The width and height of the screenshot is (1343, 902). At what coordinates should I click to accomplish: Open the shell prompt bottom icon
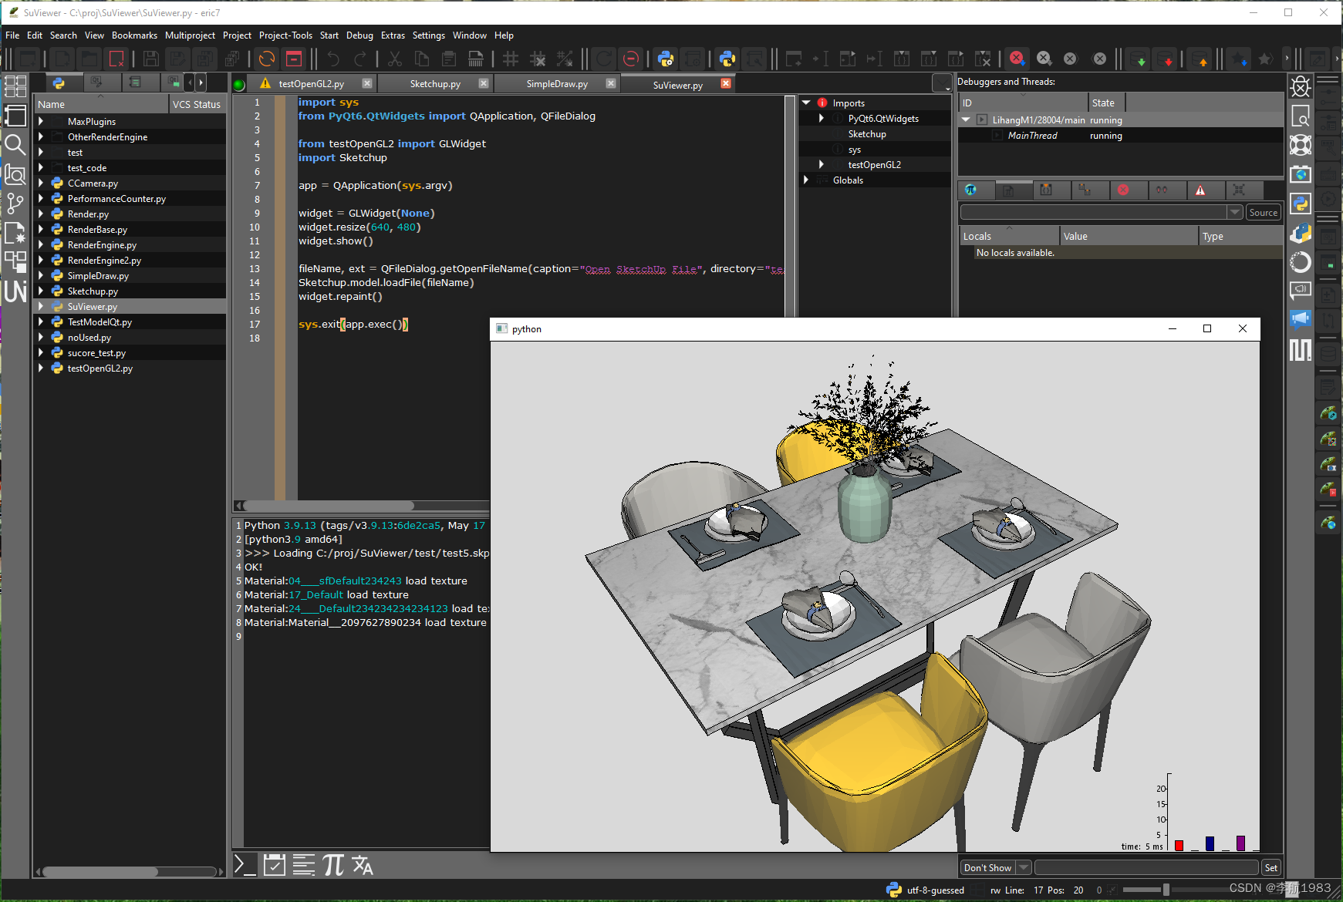click(245, 865)
